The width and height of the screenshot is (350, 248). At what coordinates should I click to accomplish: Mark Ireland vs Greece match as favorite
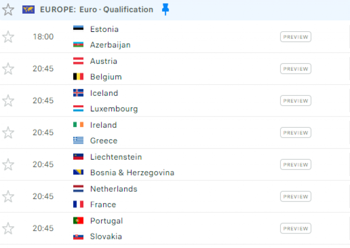pyautogui.click(x=8, y=132)
